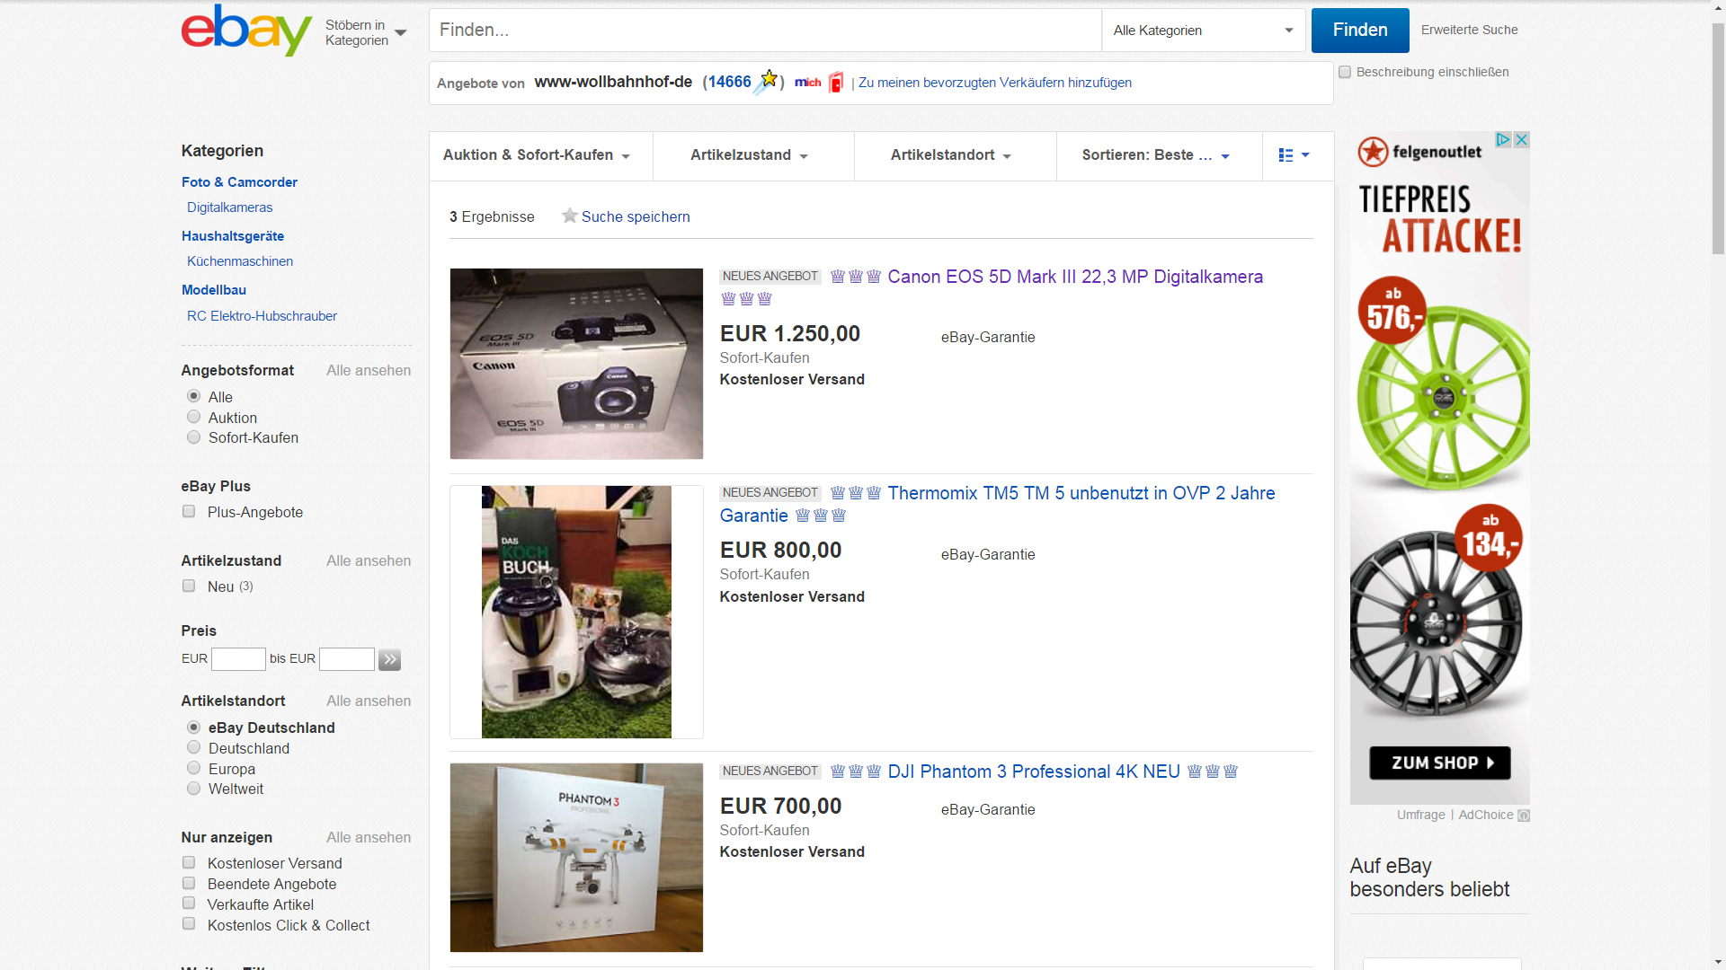Tick Beschreibung einschließen checkbox
The image size is (1726, 970).
click(1345, 72)
